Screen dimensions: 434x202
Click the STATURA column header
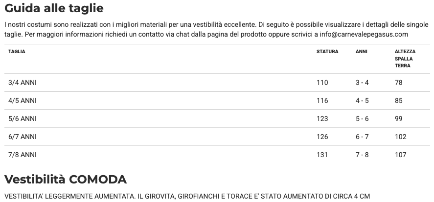(327, 52)
